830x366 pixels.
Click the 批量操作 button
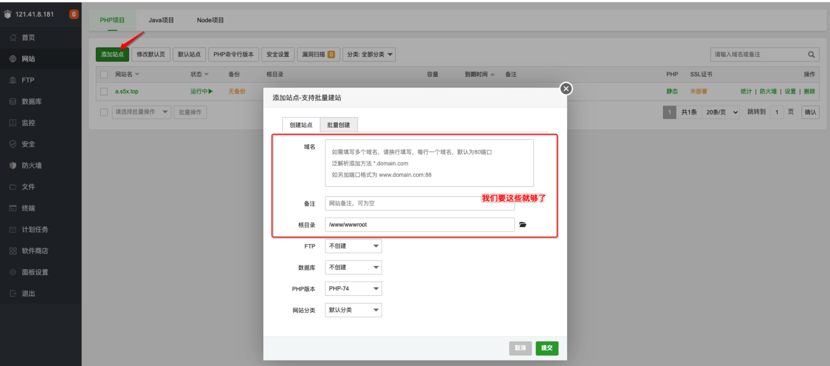coord(190,112)
